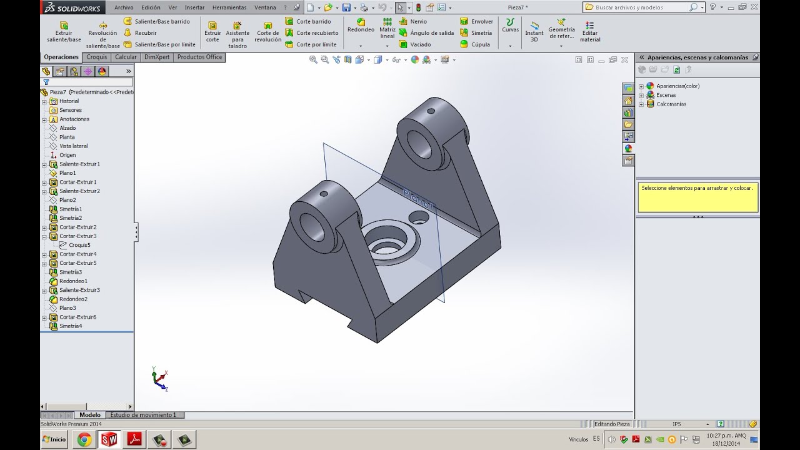The width and height of the screenshot is (800, 450).
Task: Select the Corte barrido tool
Action: point(308,21)
